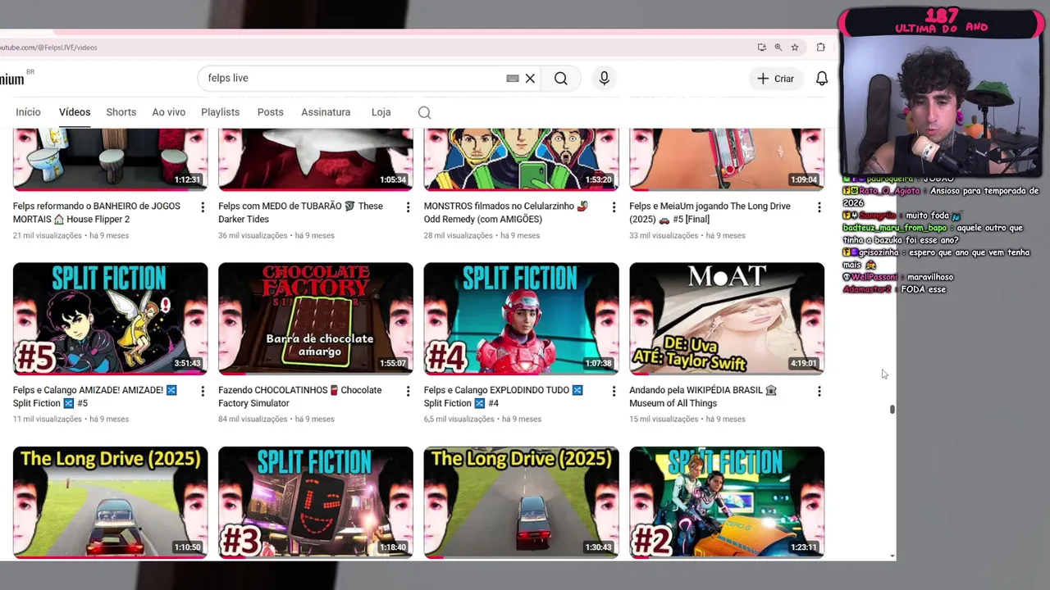Open 'Fazendo CHOCOLATINHOS' video title

click(x=300, y=397)
